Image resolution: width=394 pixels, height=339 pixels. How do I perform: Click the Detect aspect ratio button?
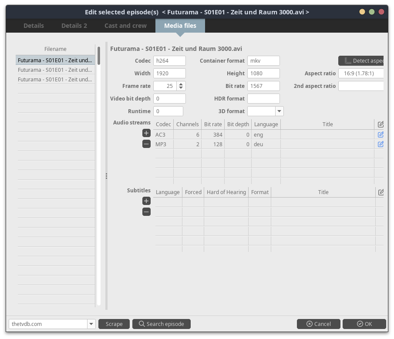(361, 61)
